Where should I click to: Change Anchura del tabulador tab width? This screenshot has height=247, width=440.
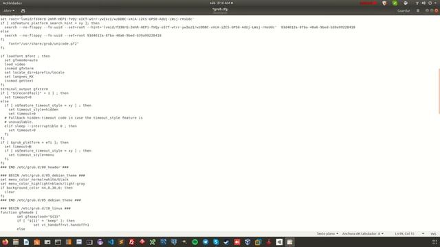[x=362, y=233]
